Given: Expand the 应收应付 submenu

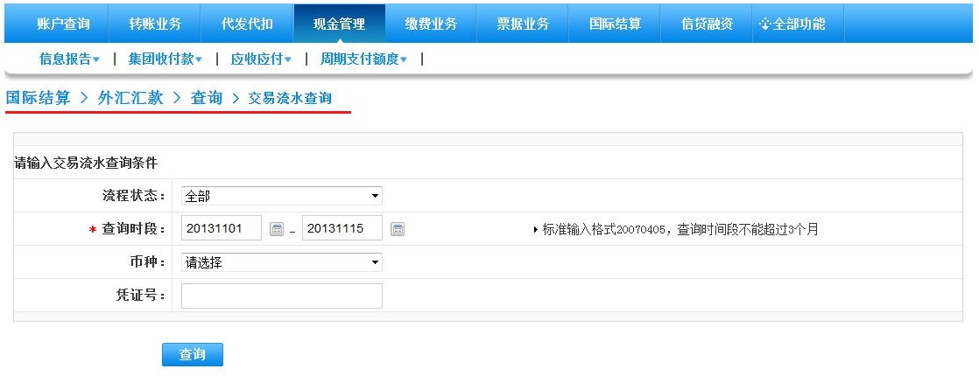Looking at the screenshot, I should pyautogui.click(x=261, y=59).
